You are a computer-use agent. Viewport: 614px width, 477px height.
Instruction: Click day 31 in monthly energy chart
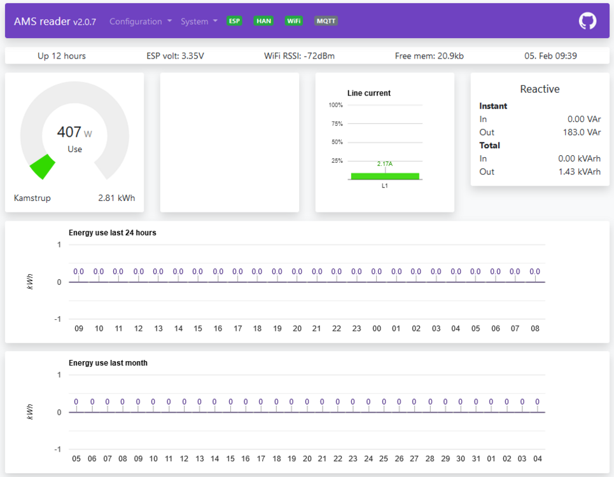(x=476, y=459)
